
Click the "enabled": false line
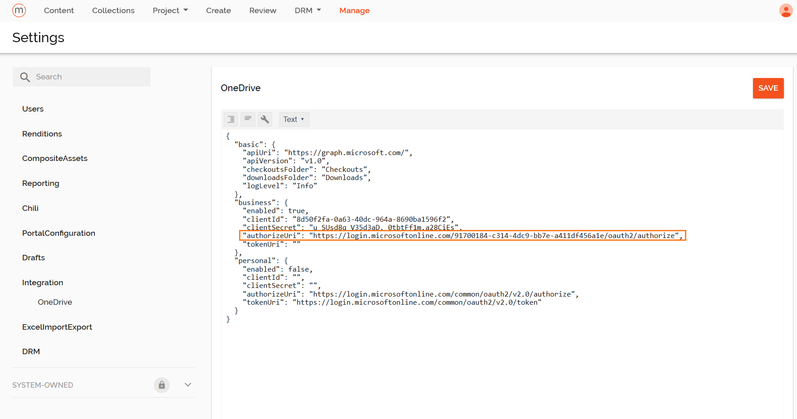click(278, 269)
